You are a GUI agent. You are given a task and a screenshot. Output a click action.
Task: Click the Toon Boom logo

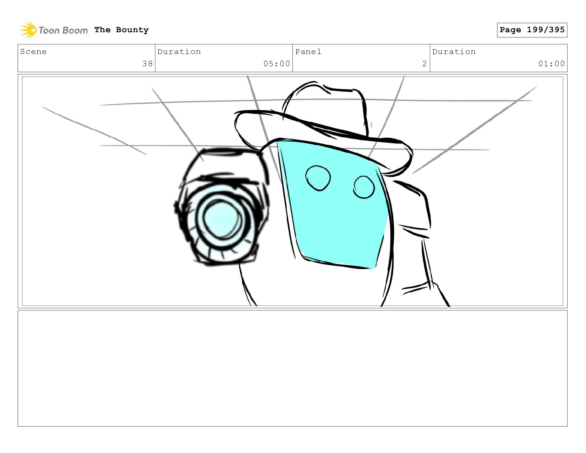[54, 30]
